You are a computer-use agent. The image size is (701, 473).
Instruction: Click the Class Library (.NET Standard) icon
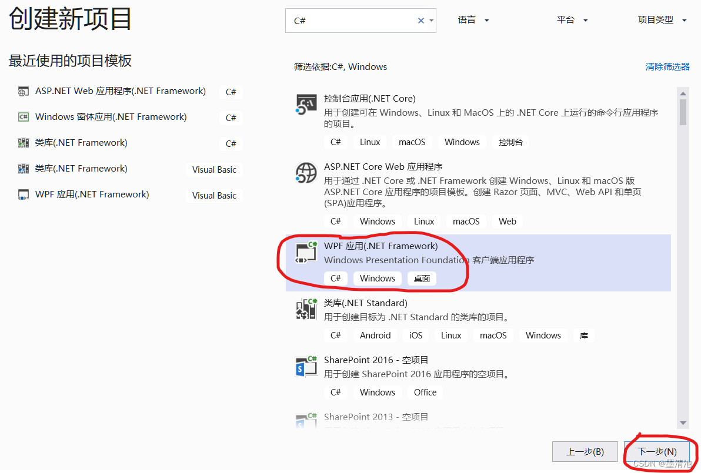(x=306, y=309)
